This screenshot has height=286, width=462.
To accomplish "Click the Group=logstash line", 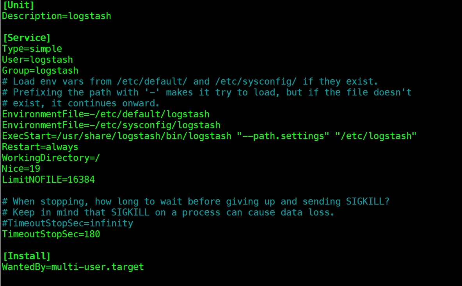I will click(x=40, y=71).
